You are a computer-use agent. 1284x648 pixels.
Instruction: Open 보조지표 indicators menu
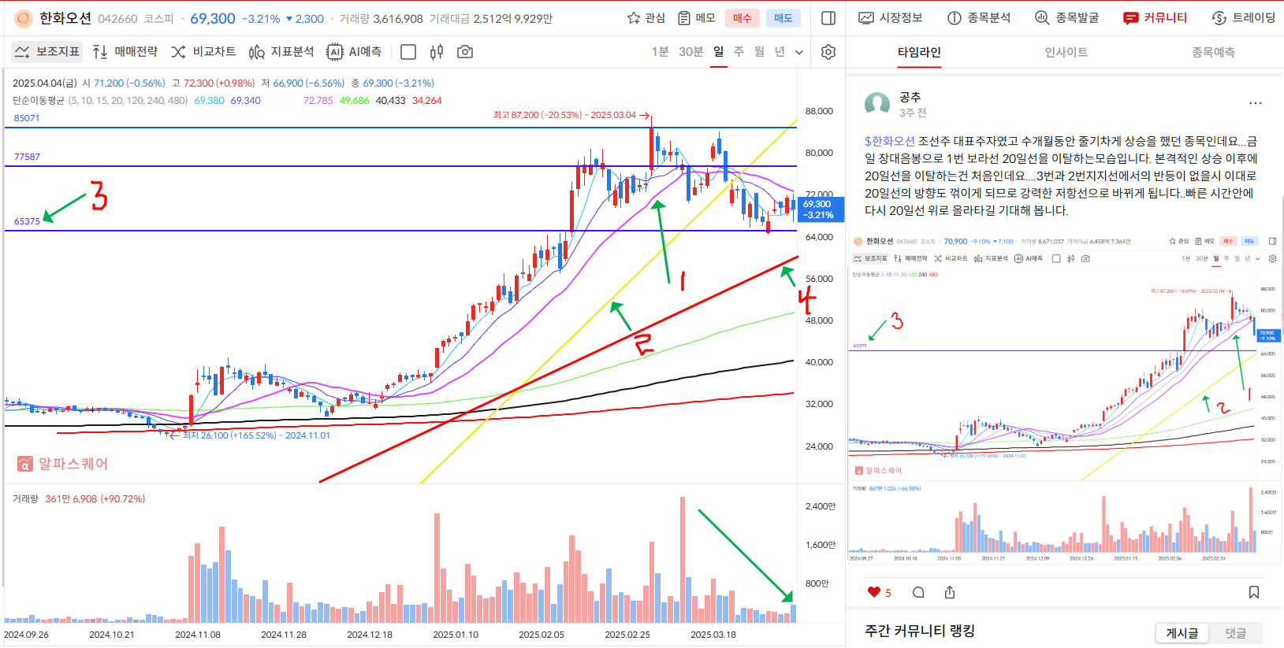click(47, 52)
